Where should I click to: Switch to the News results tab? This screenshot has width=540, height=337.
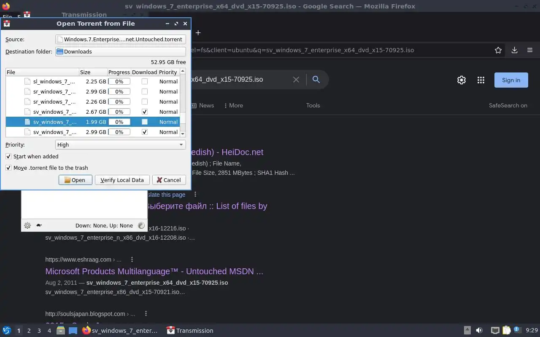202,105
